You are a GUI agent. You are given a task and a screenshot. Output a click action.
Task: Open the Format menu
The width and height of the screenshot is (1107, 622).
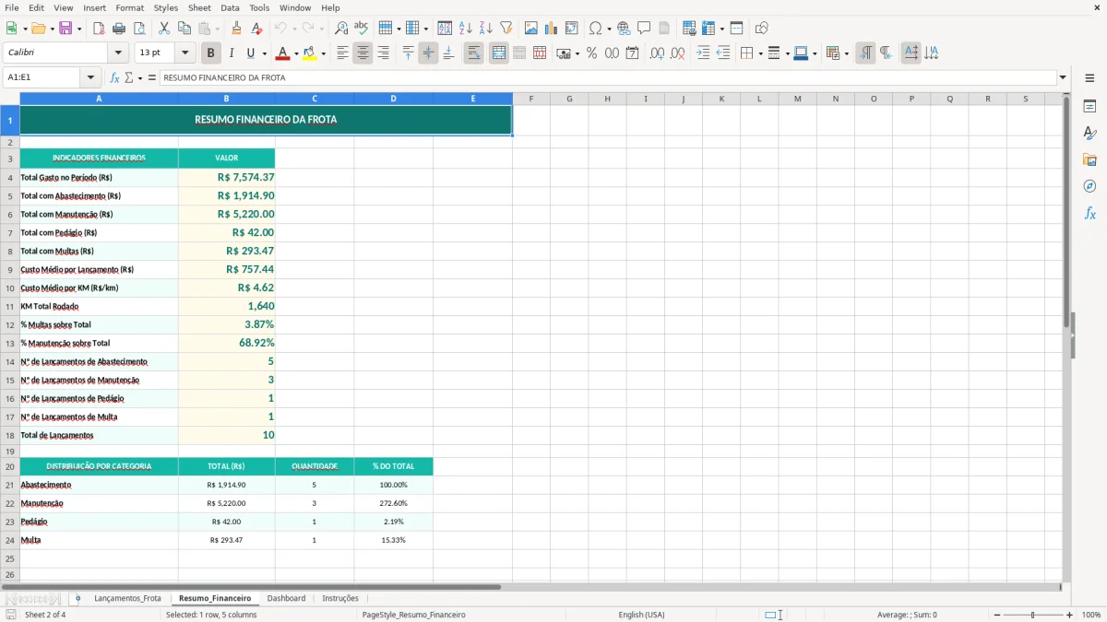pos(129,7)
